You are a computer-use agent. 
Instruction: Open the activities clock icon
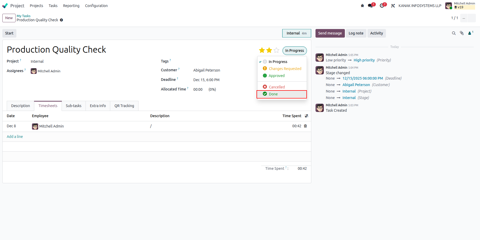pos(382,5)
